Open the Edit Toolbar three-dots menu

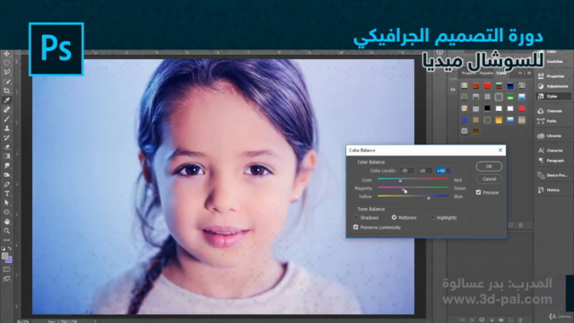pos(6,240)
